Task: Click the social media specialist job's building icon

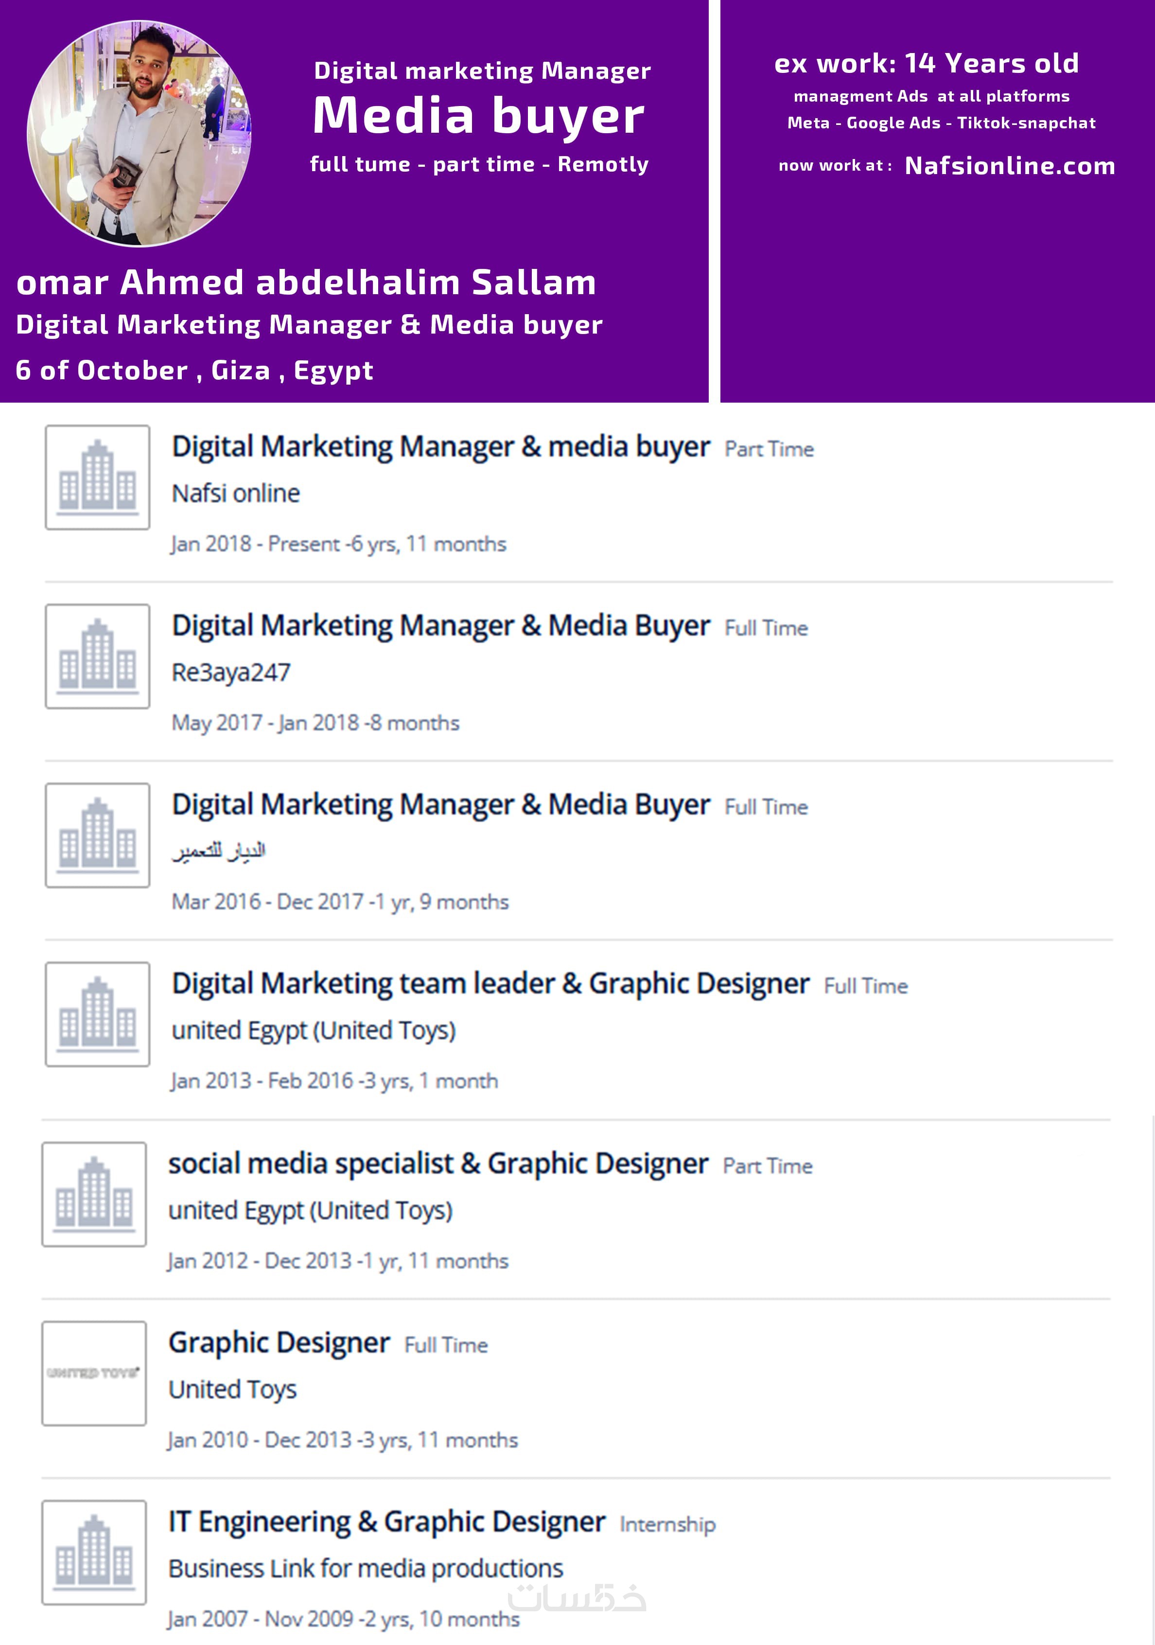Action: [x=94, y=1194]
